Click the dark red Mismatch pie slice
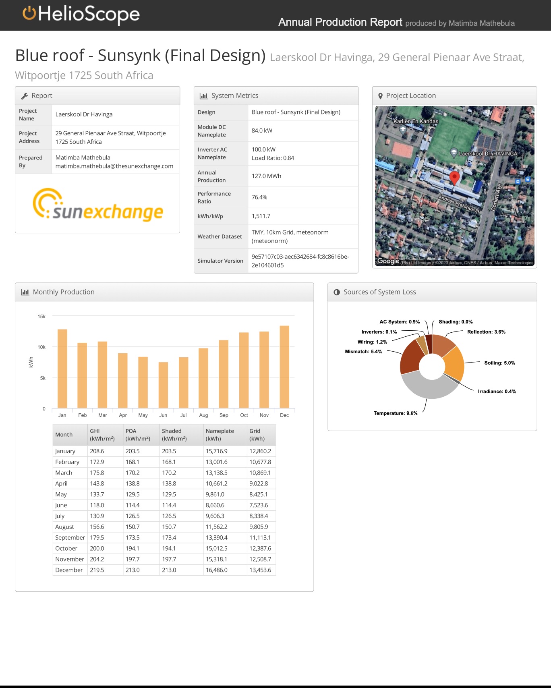The width and height of the screenshot is (551, 688). click(411, 357)
